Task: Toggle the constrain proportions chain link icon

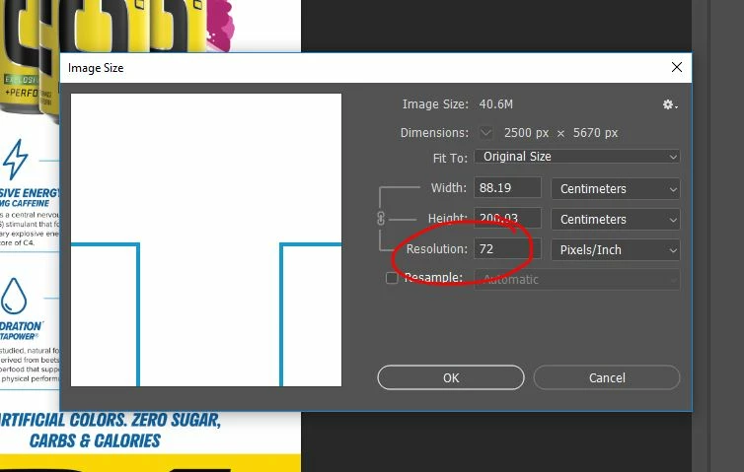Action: [381, 219]
